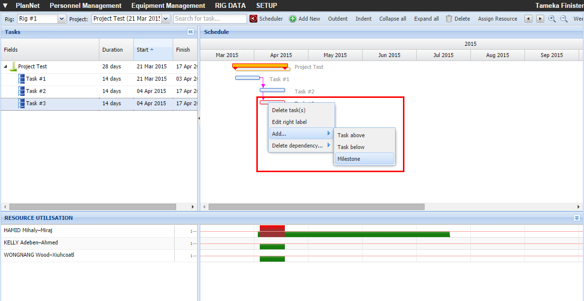Open the Project selection dropdown

pyautogui.click(x=165, y=19)
